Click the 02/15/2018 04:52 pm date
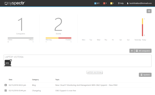Screen dimensions: 155x95 pyautogui.click(x=17, y=85)
